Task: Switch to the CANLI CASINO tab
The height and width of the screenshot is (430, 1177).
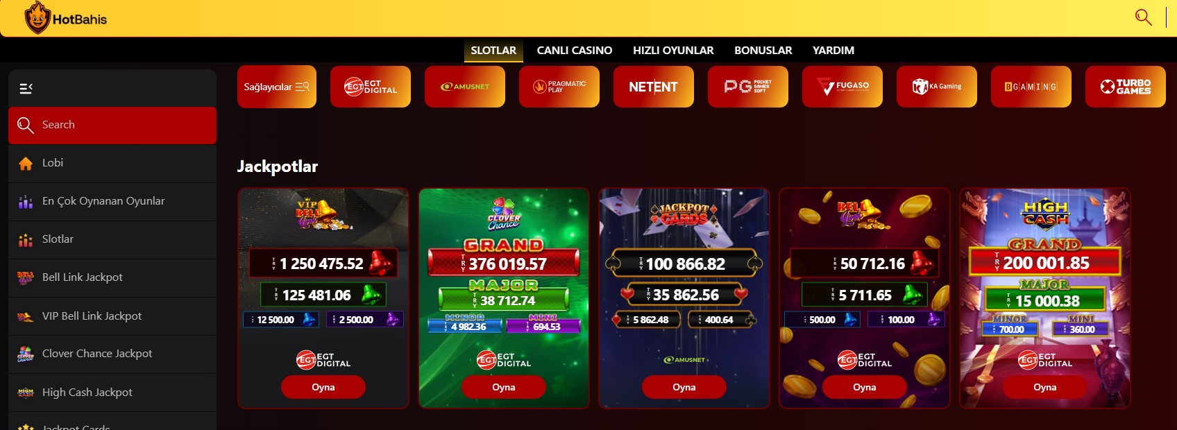Action: 575,51
